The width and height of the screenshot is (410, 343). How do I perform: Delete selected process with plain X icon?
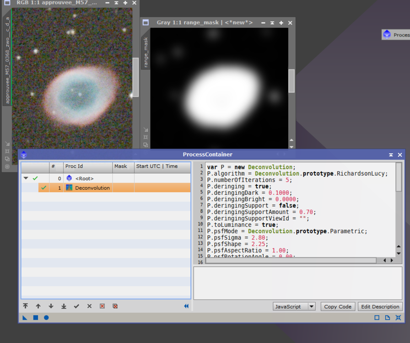click(89, 306)
